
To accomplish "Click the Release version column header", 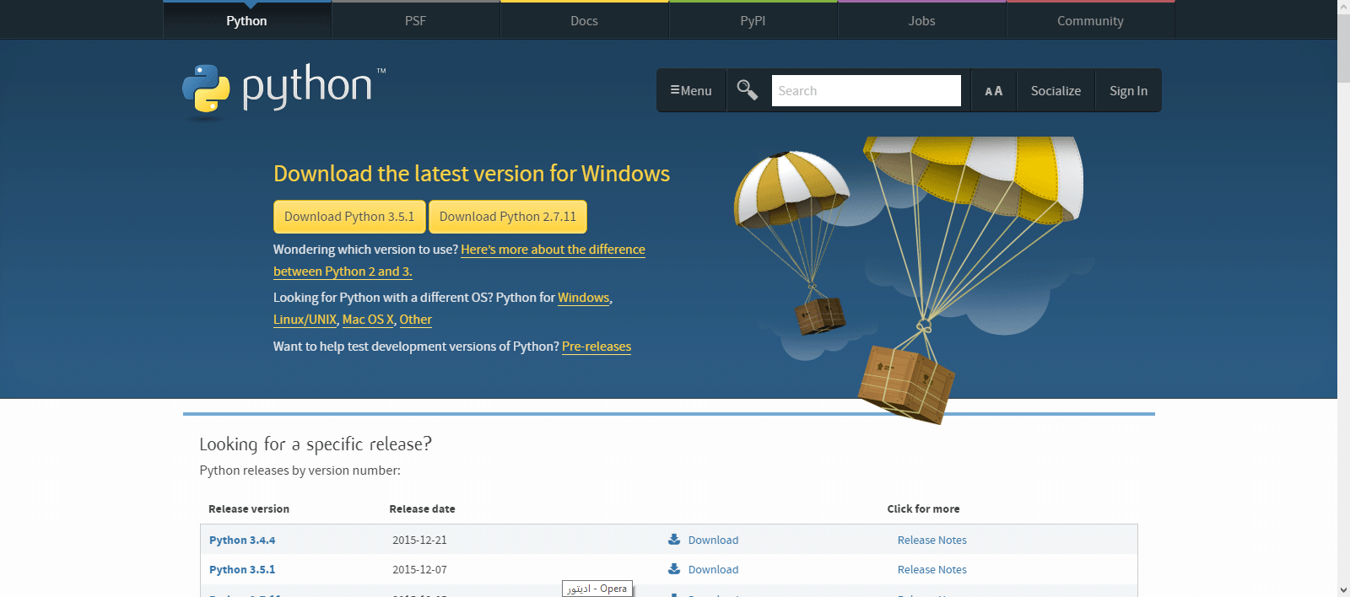I will 249,508.
